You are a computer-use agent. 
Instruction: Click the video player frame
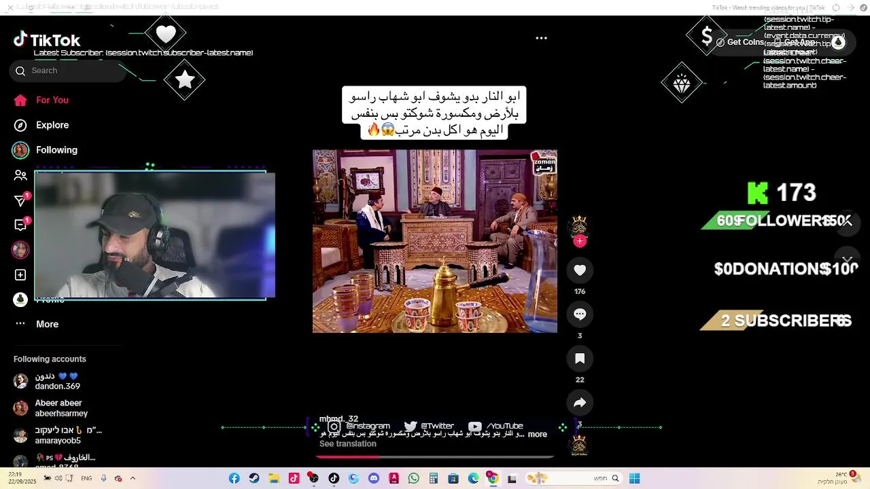435,241
